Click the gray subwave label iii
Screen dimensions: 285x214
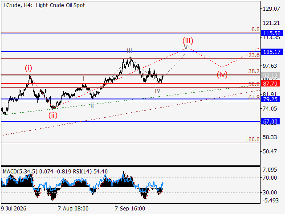130,50
